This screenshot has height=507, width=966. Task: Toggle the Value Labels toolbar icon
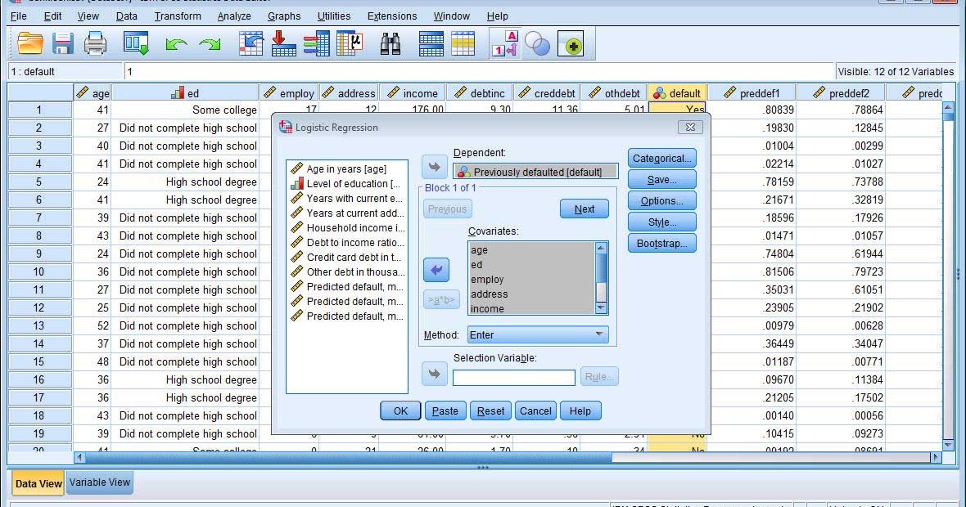tap(505, 43)
